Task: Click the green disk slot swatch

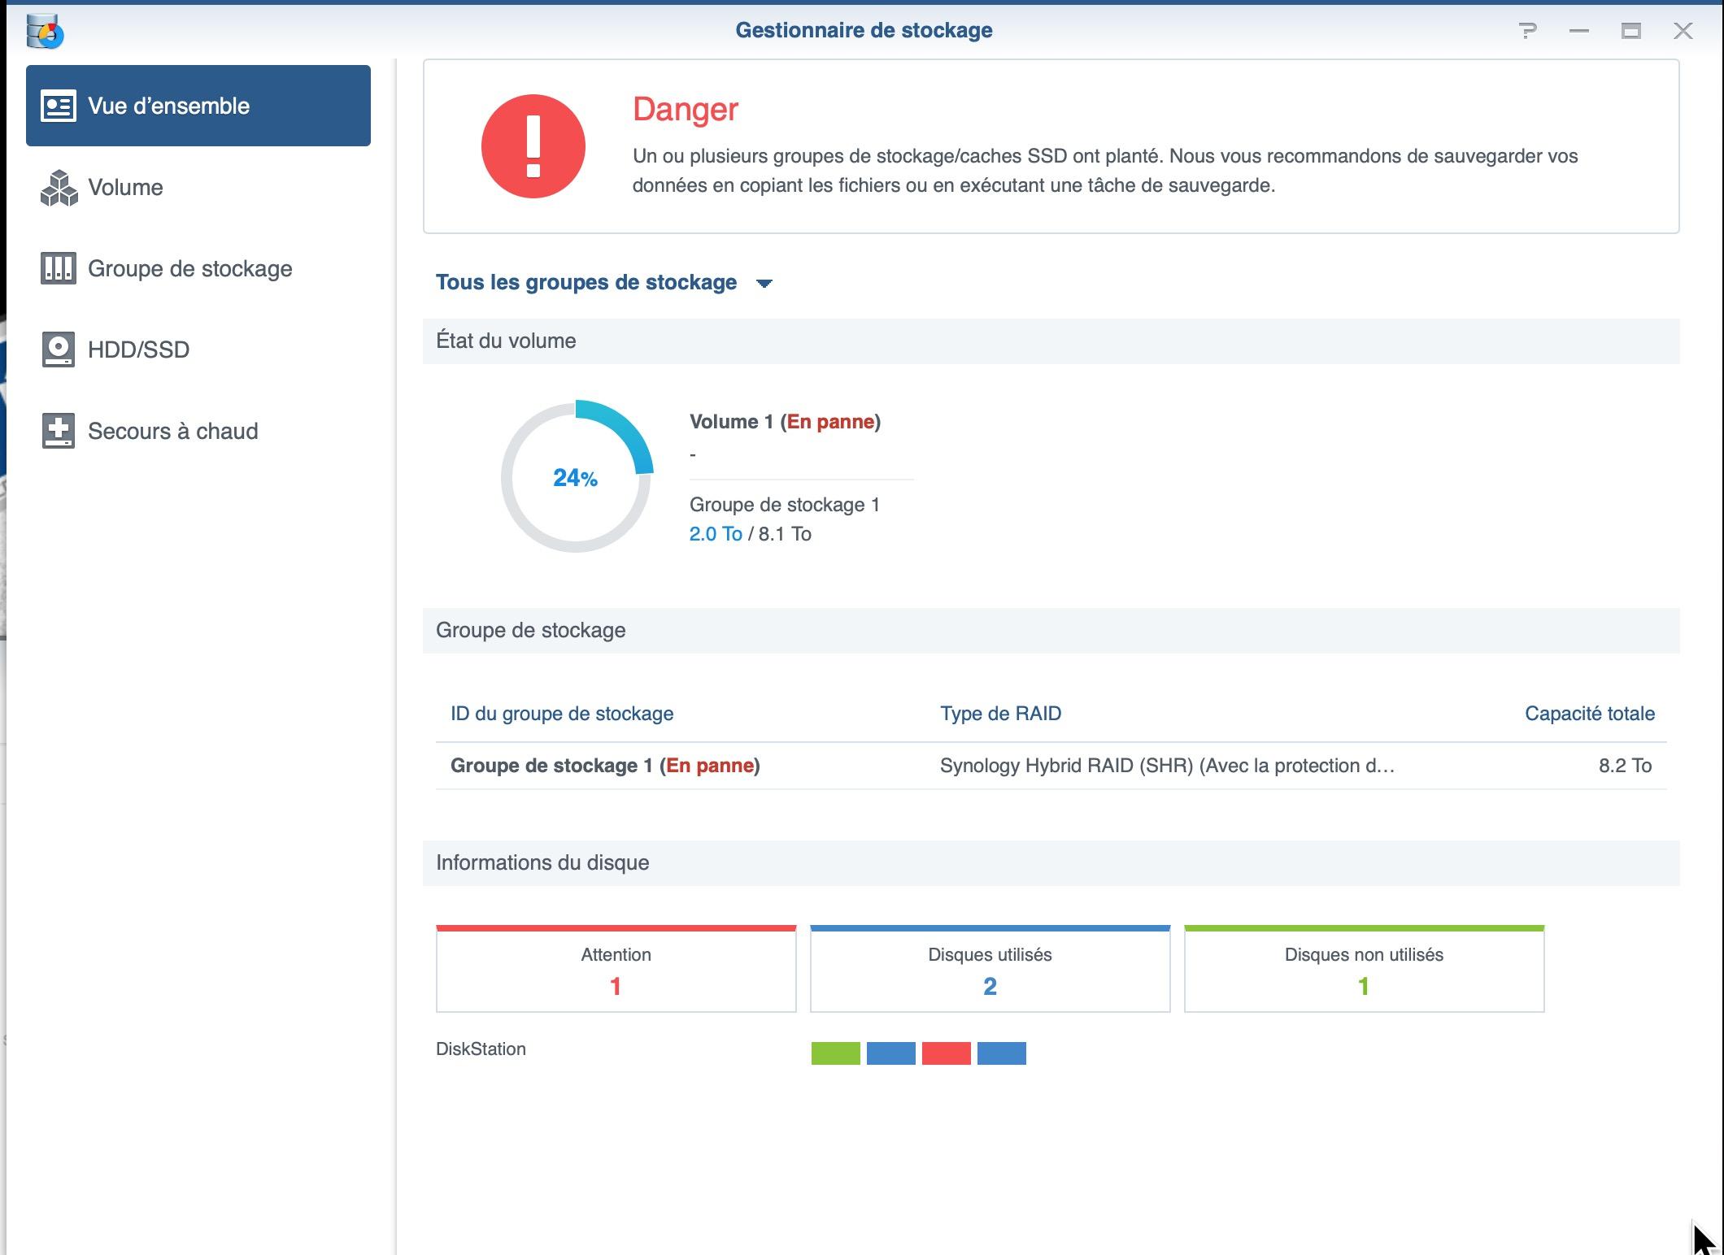Action: (x=835, y=1053)
